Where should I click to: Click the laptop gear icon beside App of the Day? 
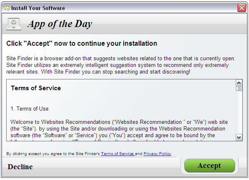pyautogui.click(x=14, y=24)
